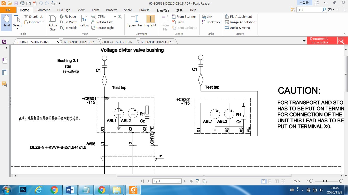The width and height of the screenshot is (348, 195).
Task: Set view to Actual Size
Action: tap(53, 23)
